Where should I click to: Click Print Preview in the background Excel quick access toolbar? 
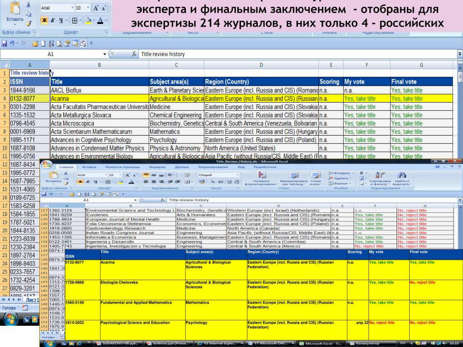coord(59,44)
